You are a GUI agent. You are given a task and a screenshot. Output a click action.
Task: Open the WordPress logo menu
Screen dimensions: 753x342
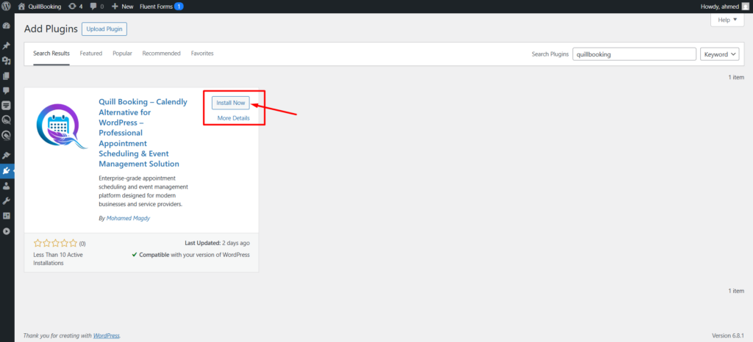pos(6,6)
